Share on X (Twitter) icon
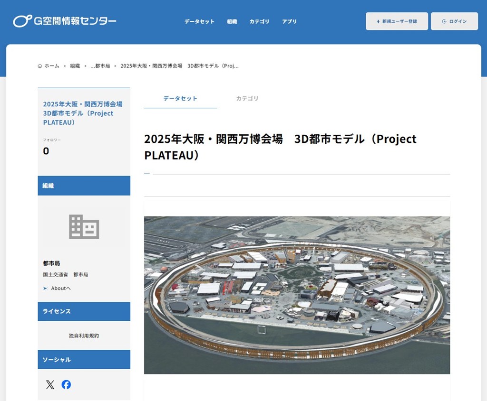 (50, 385)
